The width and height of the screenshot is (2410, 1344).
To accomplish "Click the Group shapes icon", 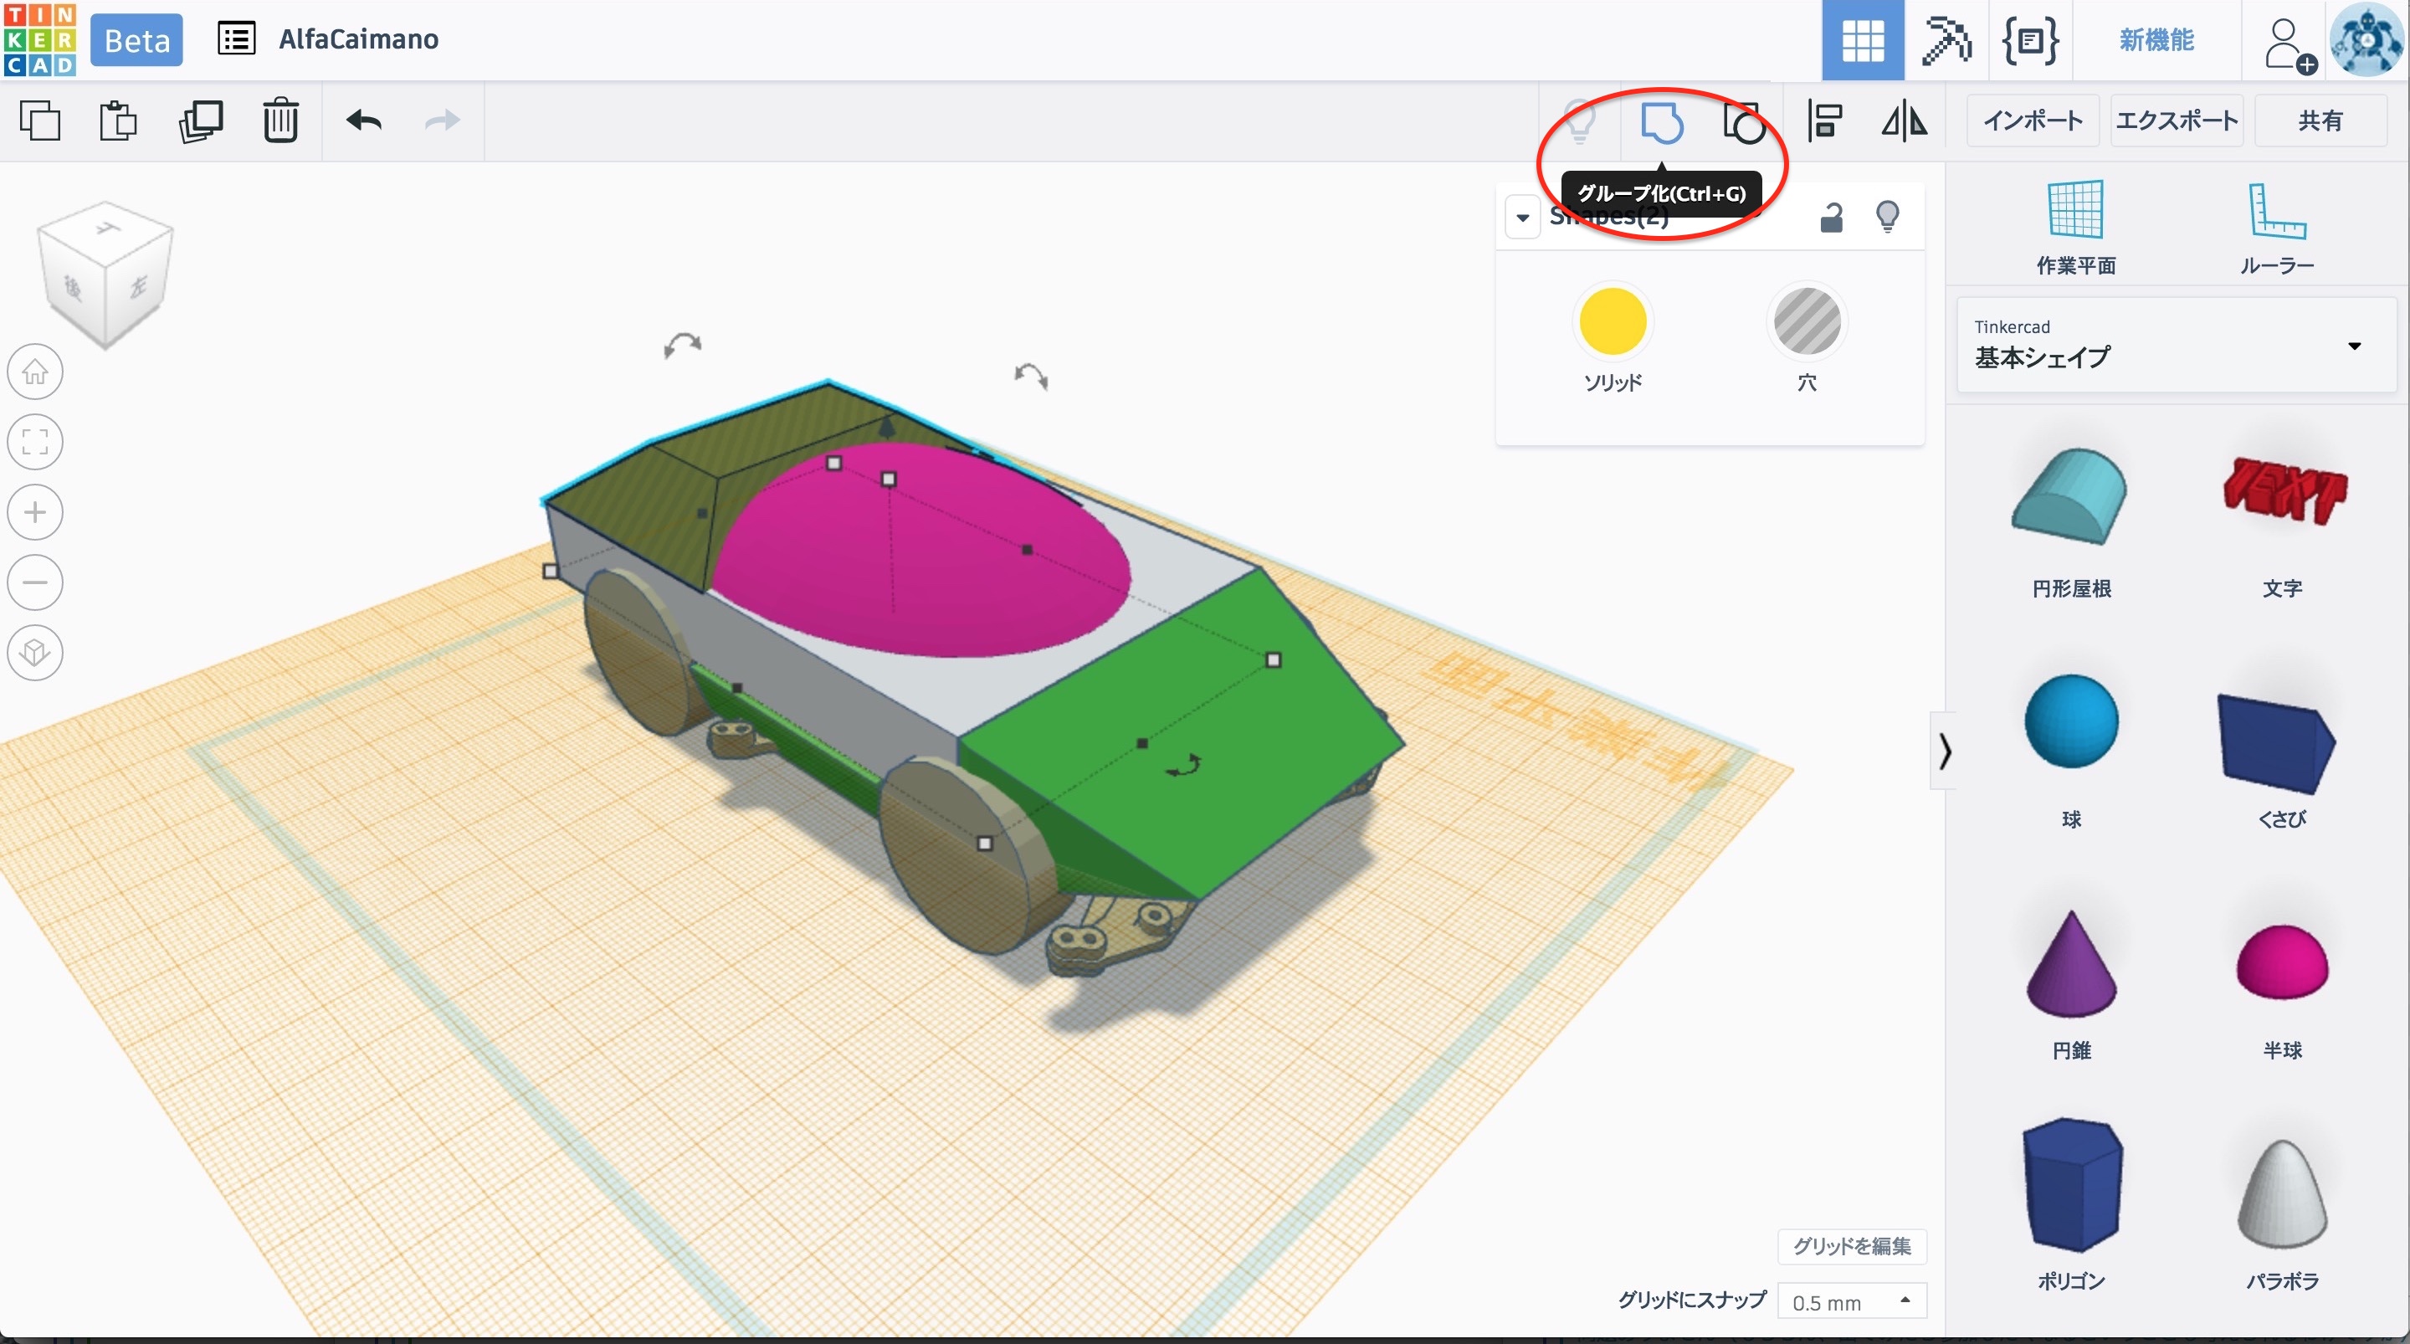I will (x=1662, y=123).
